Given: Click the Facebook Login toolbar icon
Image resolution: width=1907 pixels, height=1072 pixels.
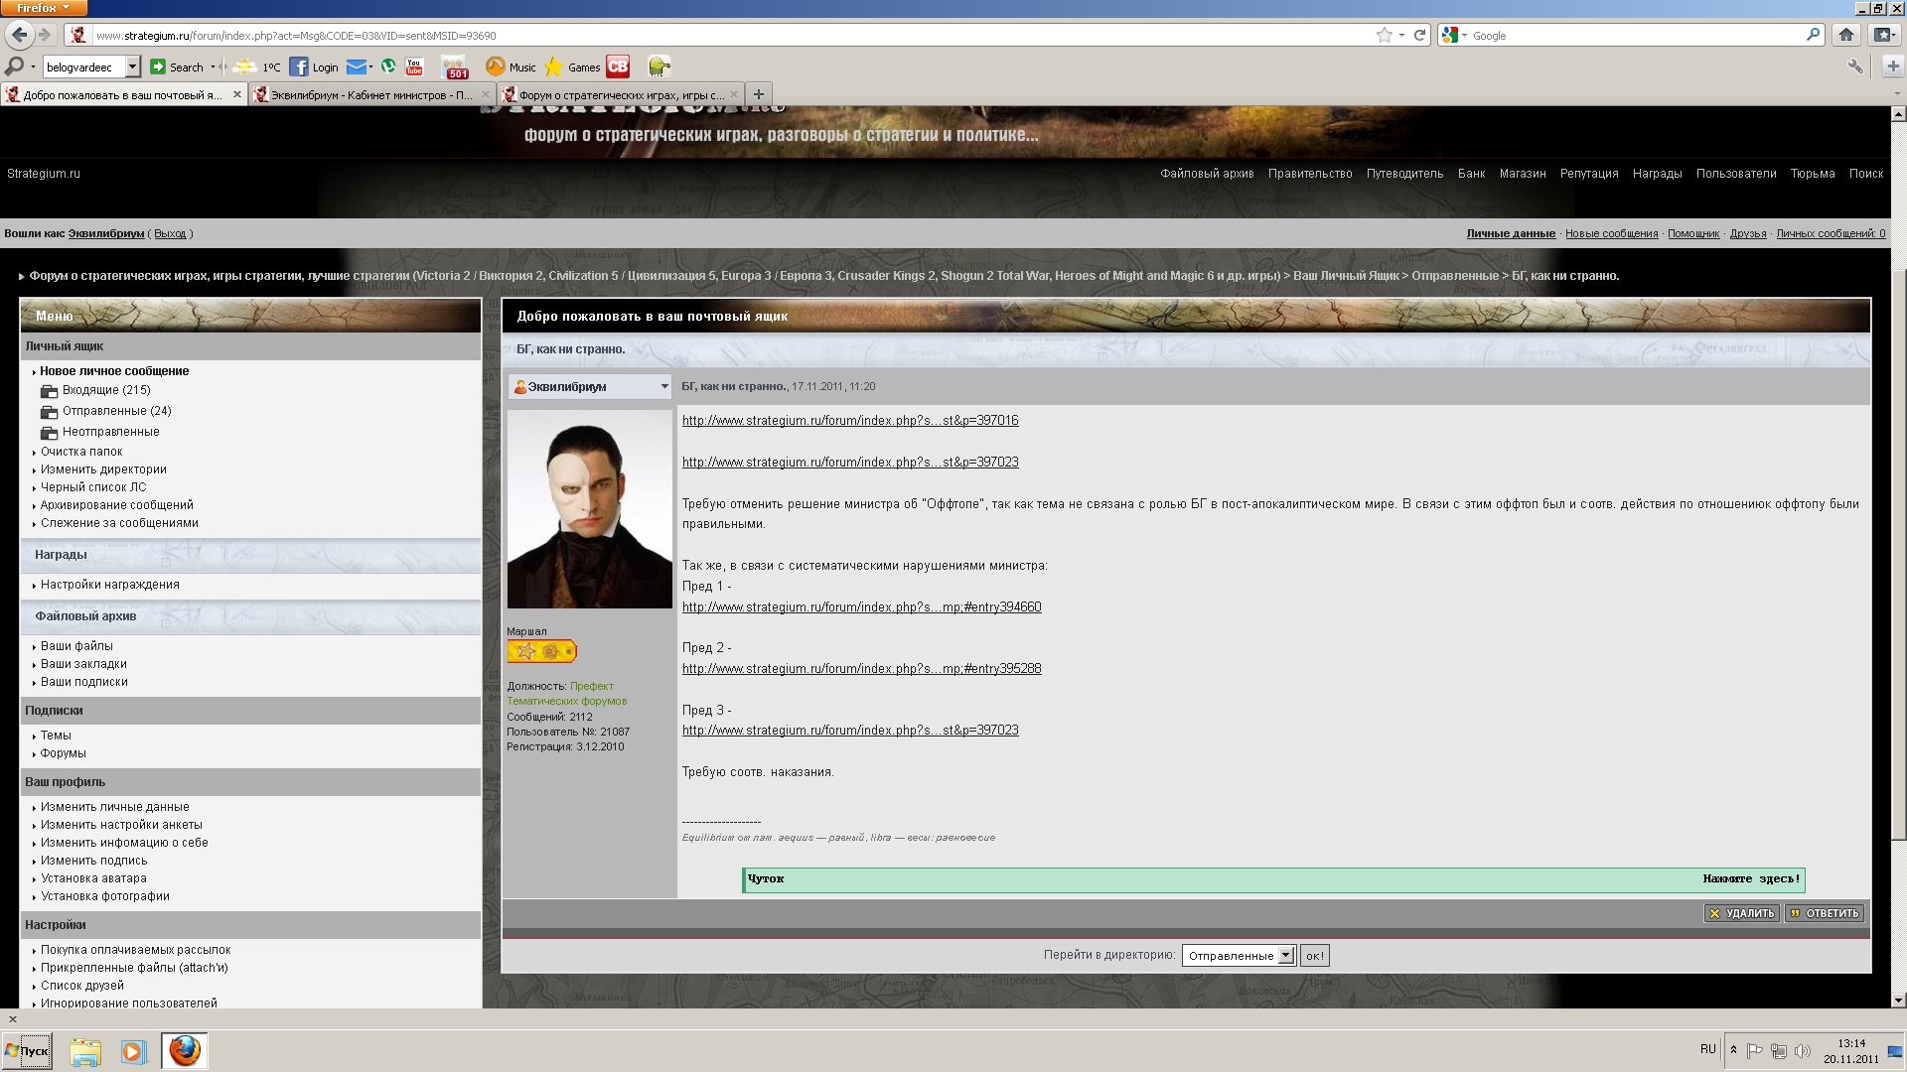Looking at the screenshot, I should click(x=299, y=67).
